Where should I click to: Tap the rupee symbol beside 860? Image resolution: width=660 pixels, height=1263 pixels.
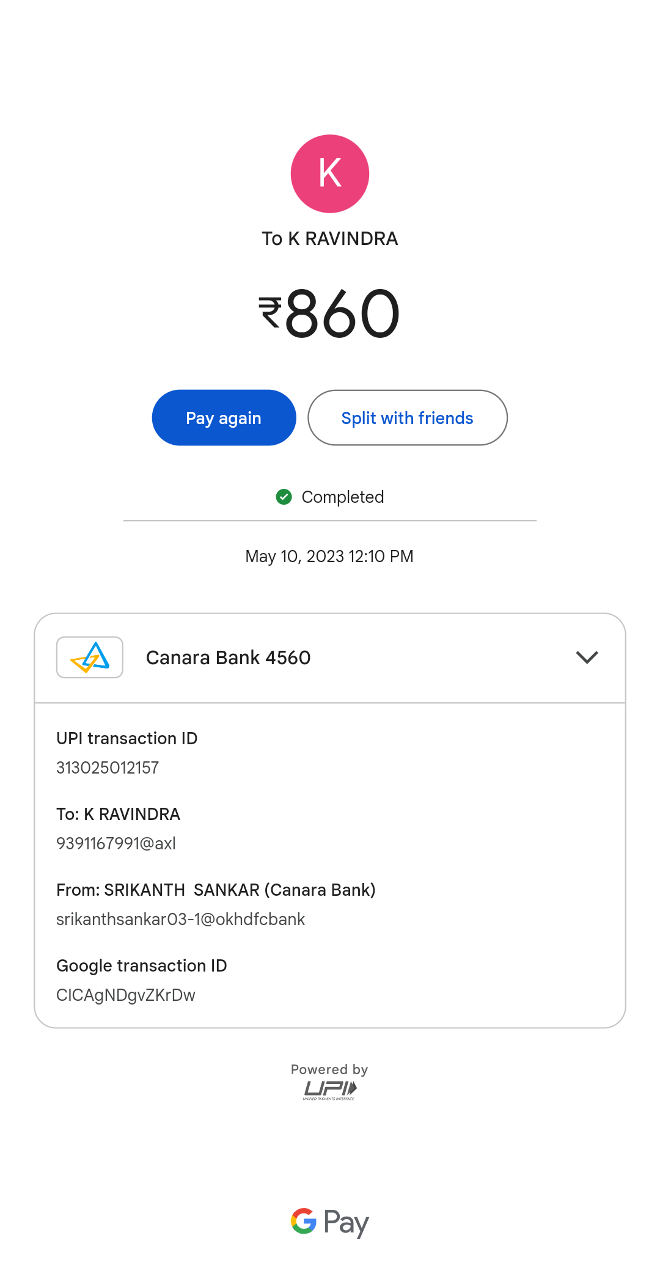pyautogui.click(x=270, y=312)
